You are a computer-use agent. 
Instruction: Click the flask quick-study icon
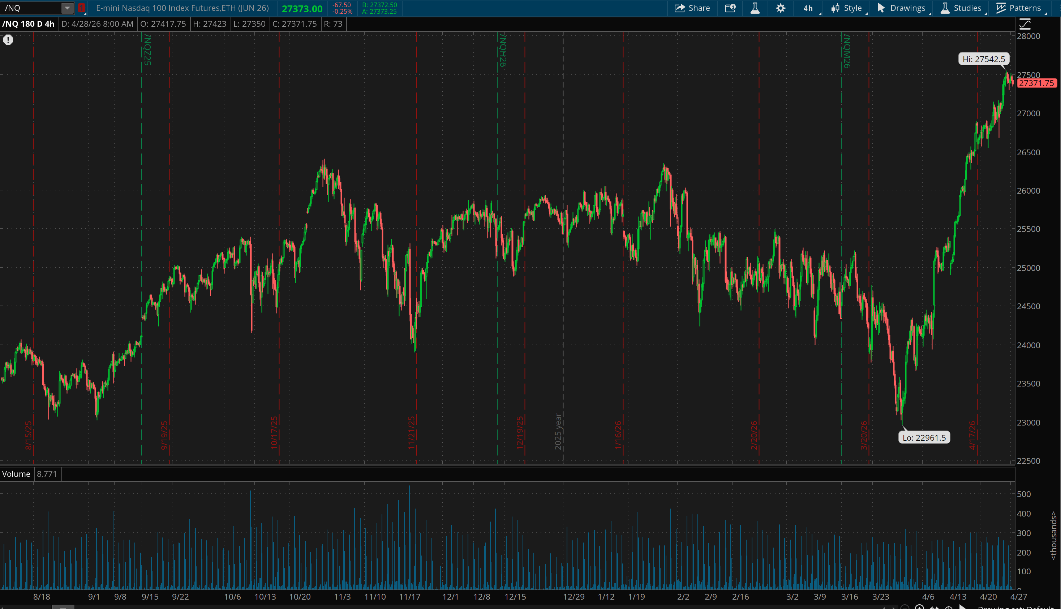pyautogui.click(x=755, y=8)
